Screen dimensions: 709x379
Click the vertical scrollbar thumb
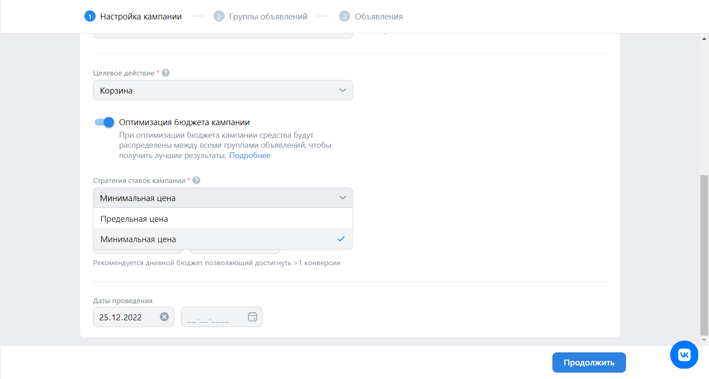pyautogui.click(x=704, y=255)
